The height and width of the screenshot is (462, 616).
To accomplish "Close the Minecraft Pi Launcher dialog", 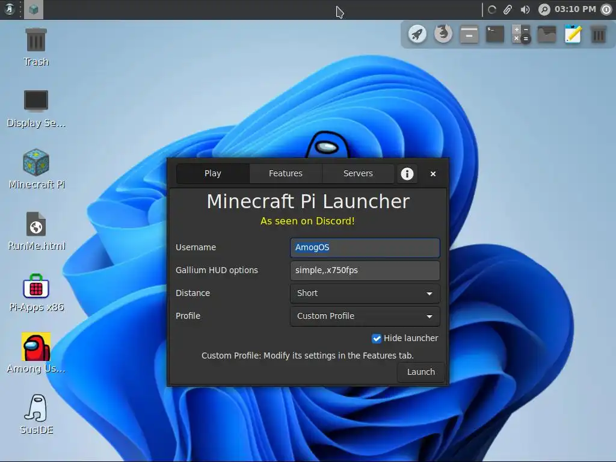I will (433, 174).
